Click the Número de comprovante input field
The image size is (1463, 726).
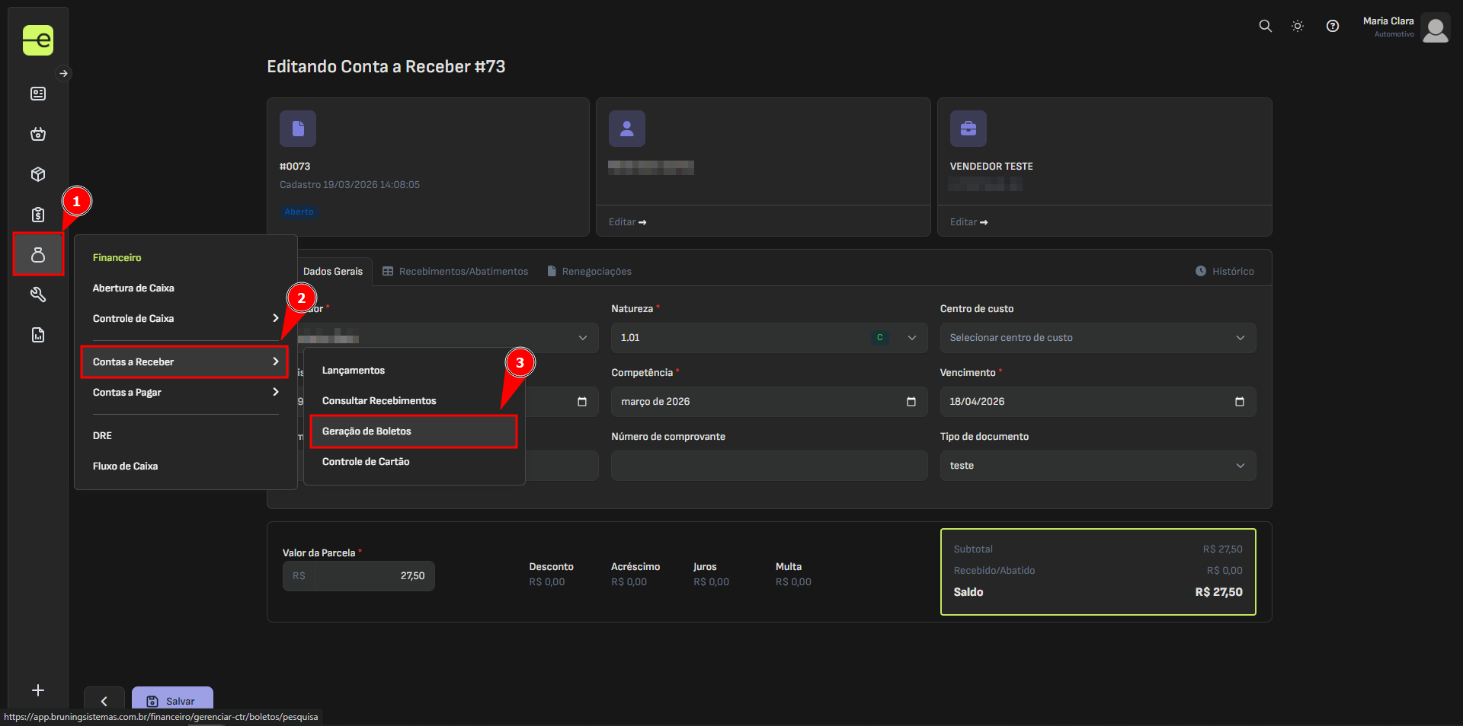pos(768,466)
